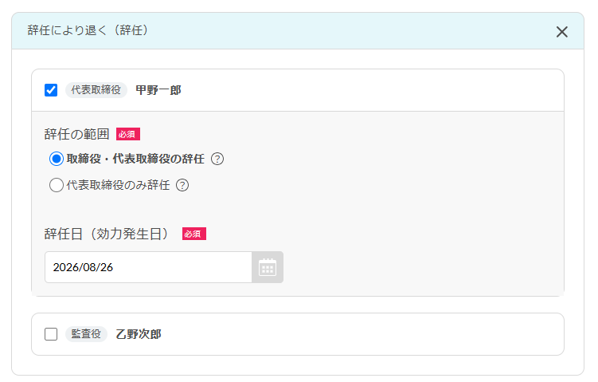Click the name 乙野次郎
This screenshot has width=598, height=382.
[139, 334]
